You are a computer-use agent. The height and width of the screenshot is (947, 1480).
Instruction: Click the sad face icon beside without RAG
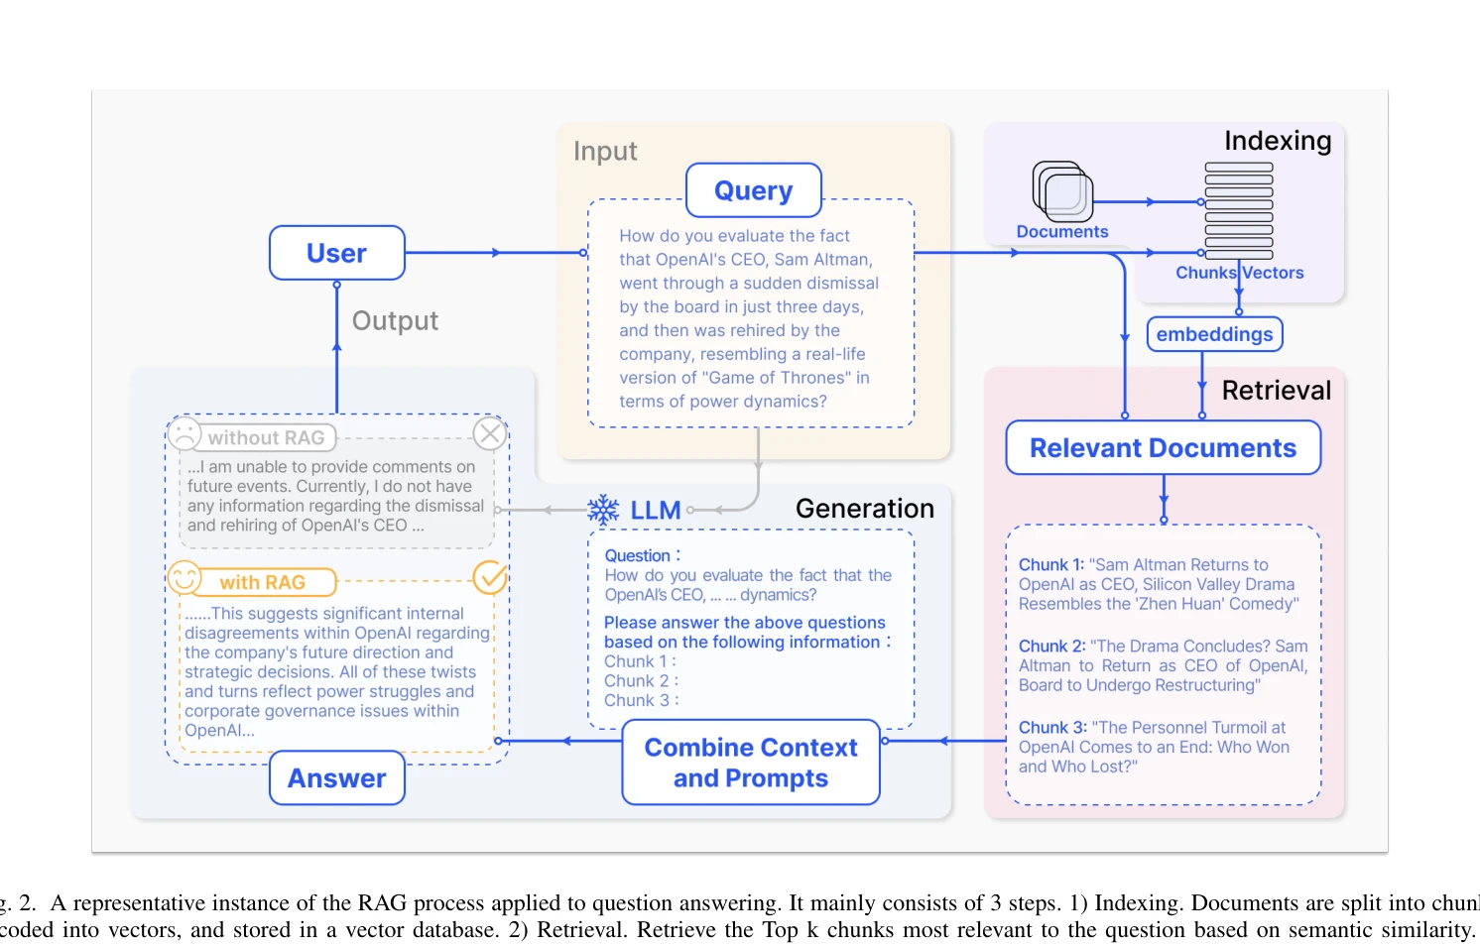pyautogui.click(x=185, y=434)
